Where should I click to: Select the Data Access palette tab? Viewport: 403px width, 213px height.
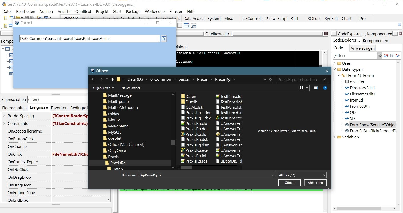(194, 18)
